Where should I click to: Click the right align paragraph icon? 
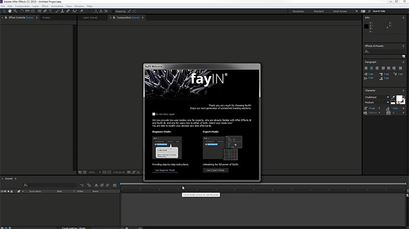[377, 68]
